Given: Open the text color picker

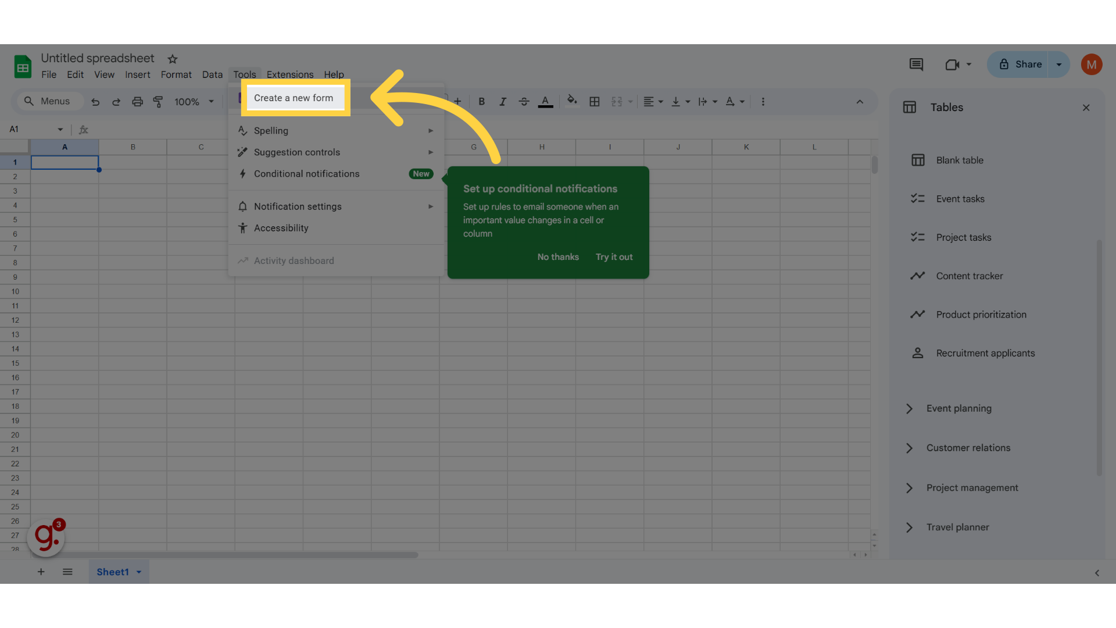Looking at the screenshot, I should tap(545, 102).
